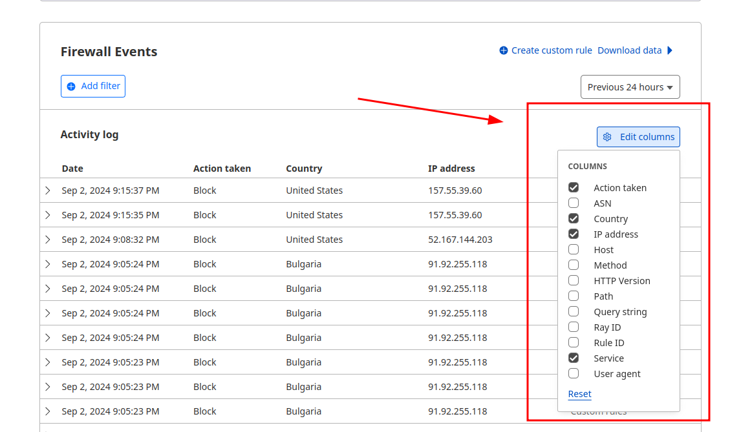Enable the ASN column checkbox
730x432 pixels.
point(574,203)
